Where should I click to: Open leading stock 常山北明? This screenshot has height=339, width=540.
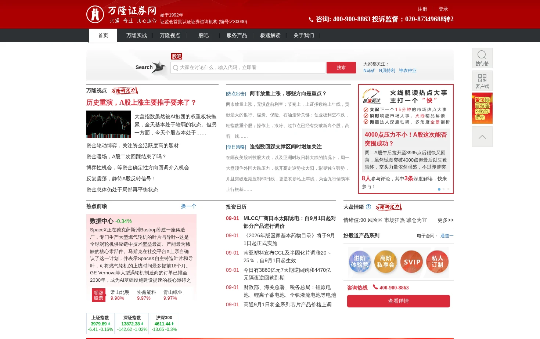(x=120, y=292)
